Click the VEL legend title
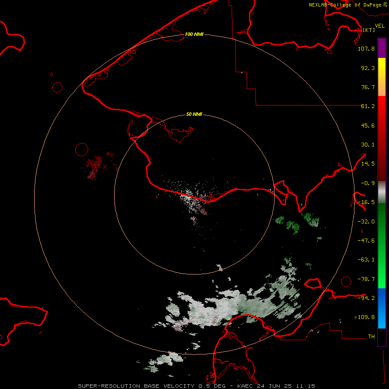389x389 pixels. 379,26
